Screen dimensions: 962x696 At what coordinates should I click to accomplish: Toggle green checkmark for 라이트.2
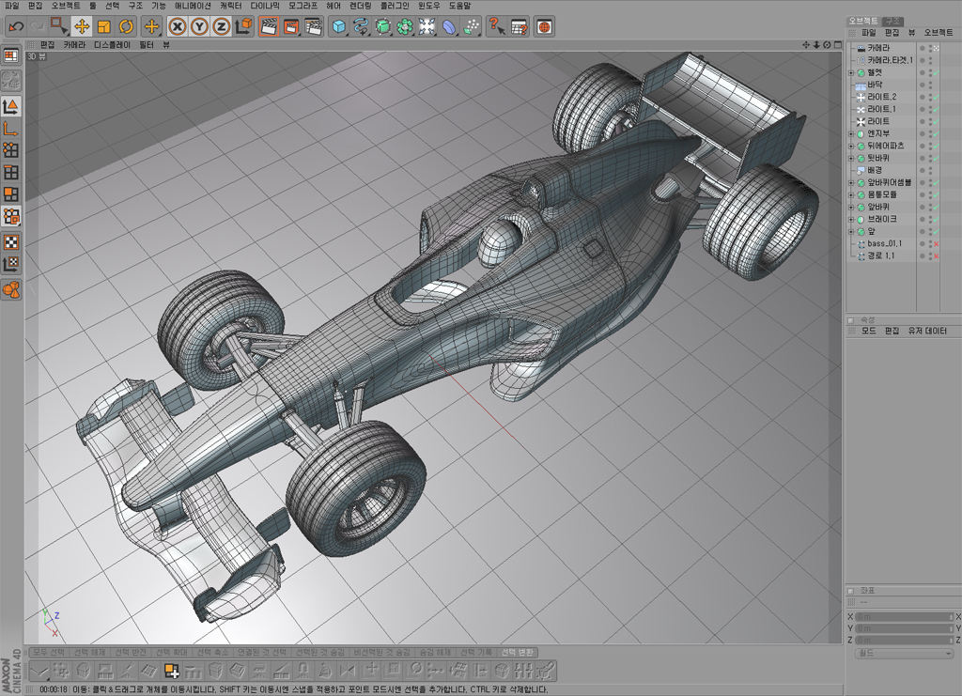point(937,98)
